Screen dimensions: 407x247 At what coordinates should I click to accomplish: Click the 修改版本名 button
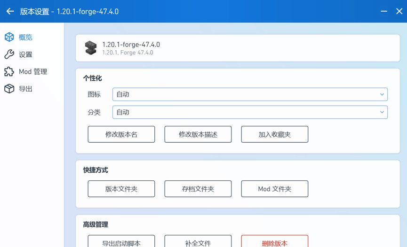tap(121, 134)
